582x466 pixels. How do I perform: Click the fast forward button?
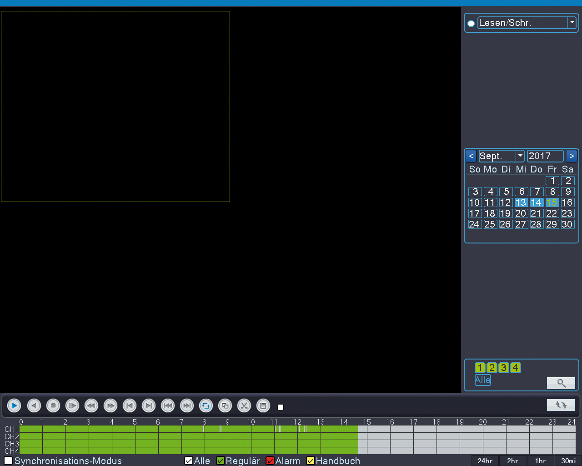pos(110,405)
